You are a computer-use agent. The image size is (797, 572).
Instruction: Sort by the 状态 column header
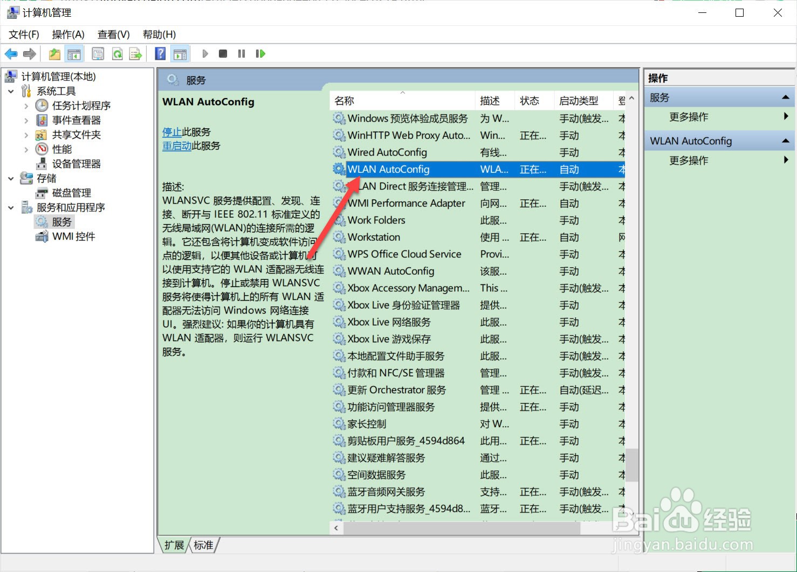(534, 101)
